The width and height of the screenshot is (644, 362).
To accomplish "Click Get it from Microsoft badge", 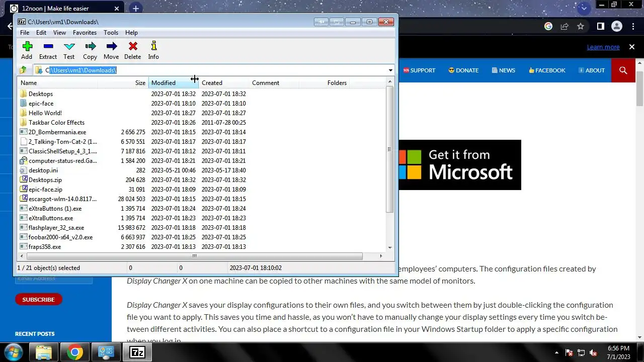I will (x=460, y=165).
